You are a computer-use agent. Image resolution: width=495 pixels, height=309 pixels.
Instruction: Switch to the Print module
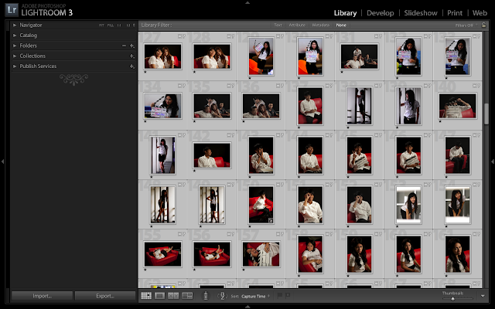click(455, 13)
